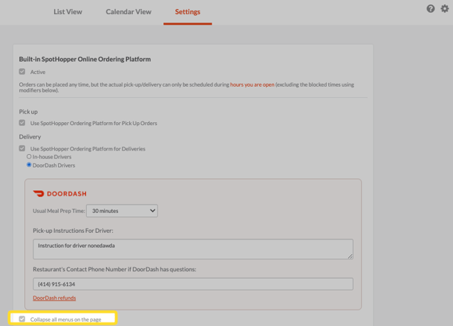Click the 'Usual Meal Prep Time:' label
Screen dimensions: 453x326
pyautogui.click(x=59, y=211)
